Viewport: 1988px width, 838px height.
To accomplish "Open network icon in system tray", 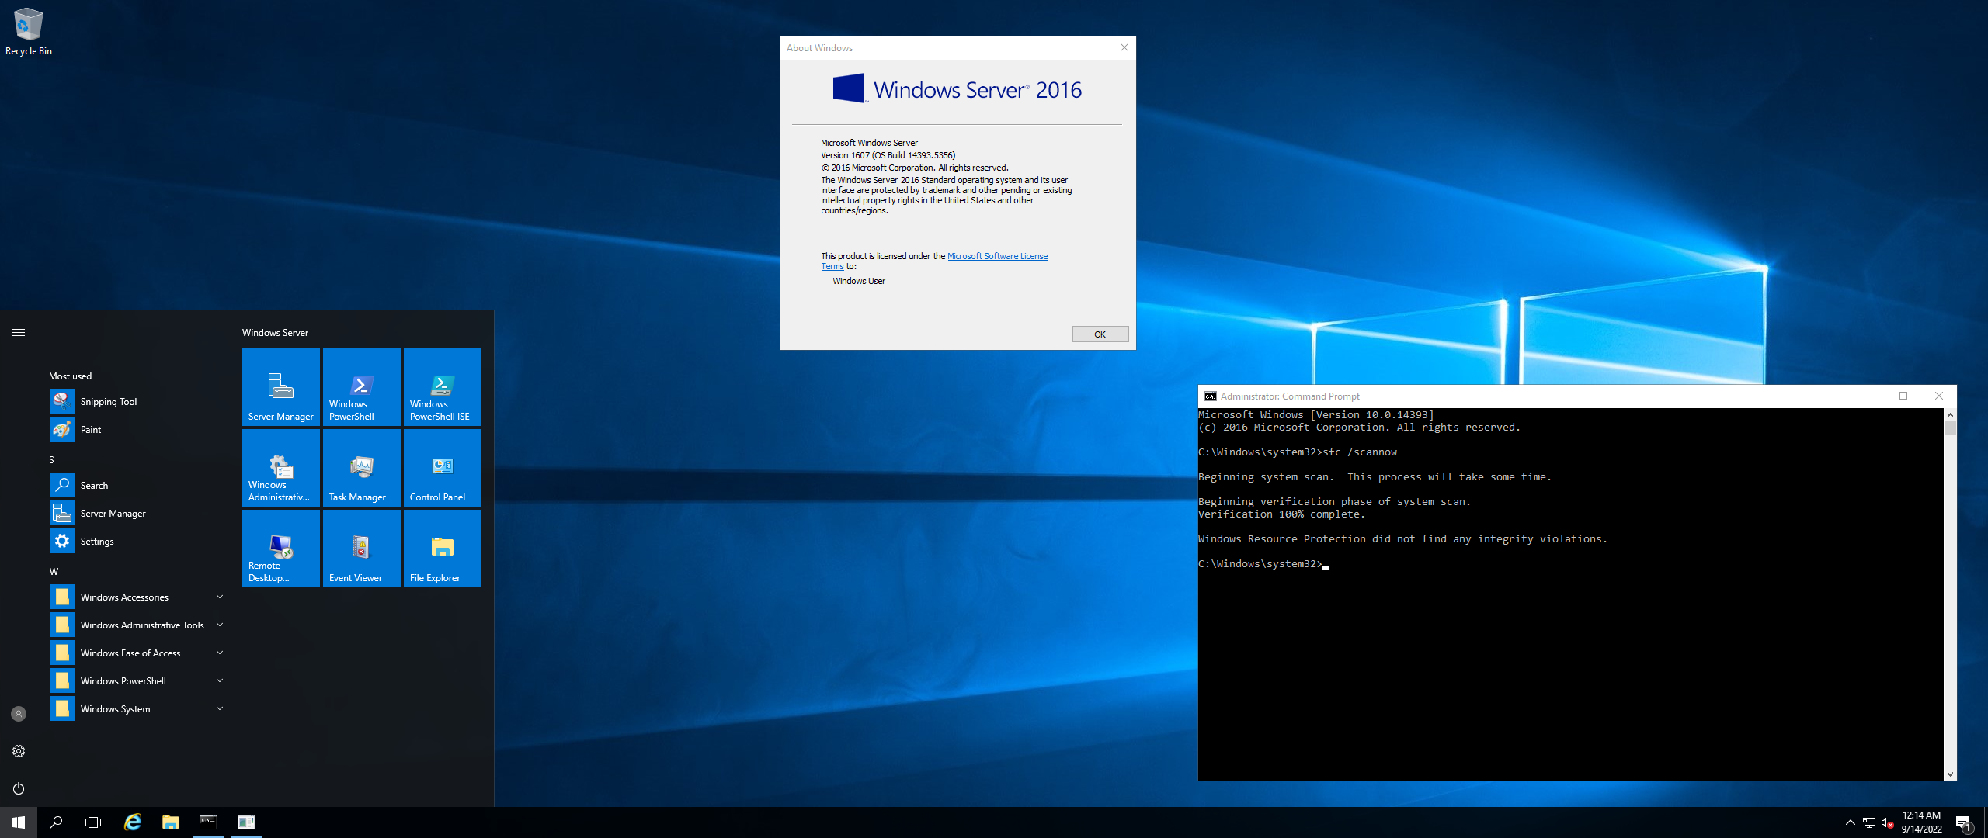I will 1868,822.
